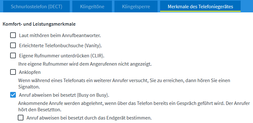Click the Anklopfen label text
The width and height of the screenshot is (253, 123).
(x=30, y=72)
